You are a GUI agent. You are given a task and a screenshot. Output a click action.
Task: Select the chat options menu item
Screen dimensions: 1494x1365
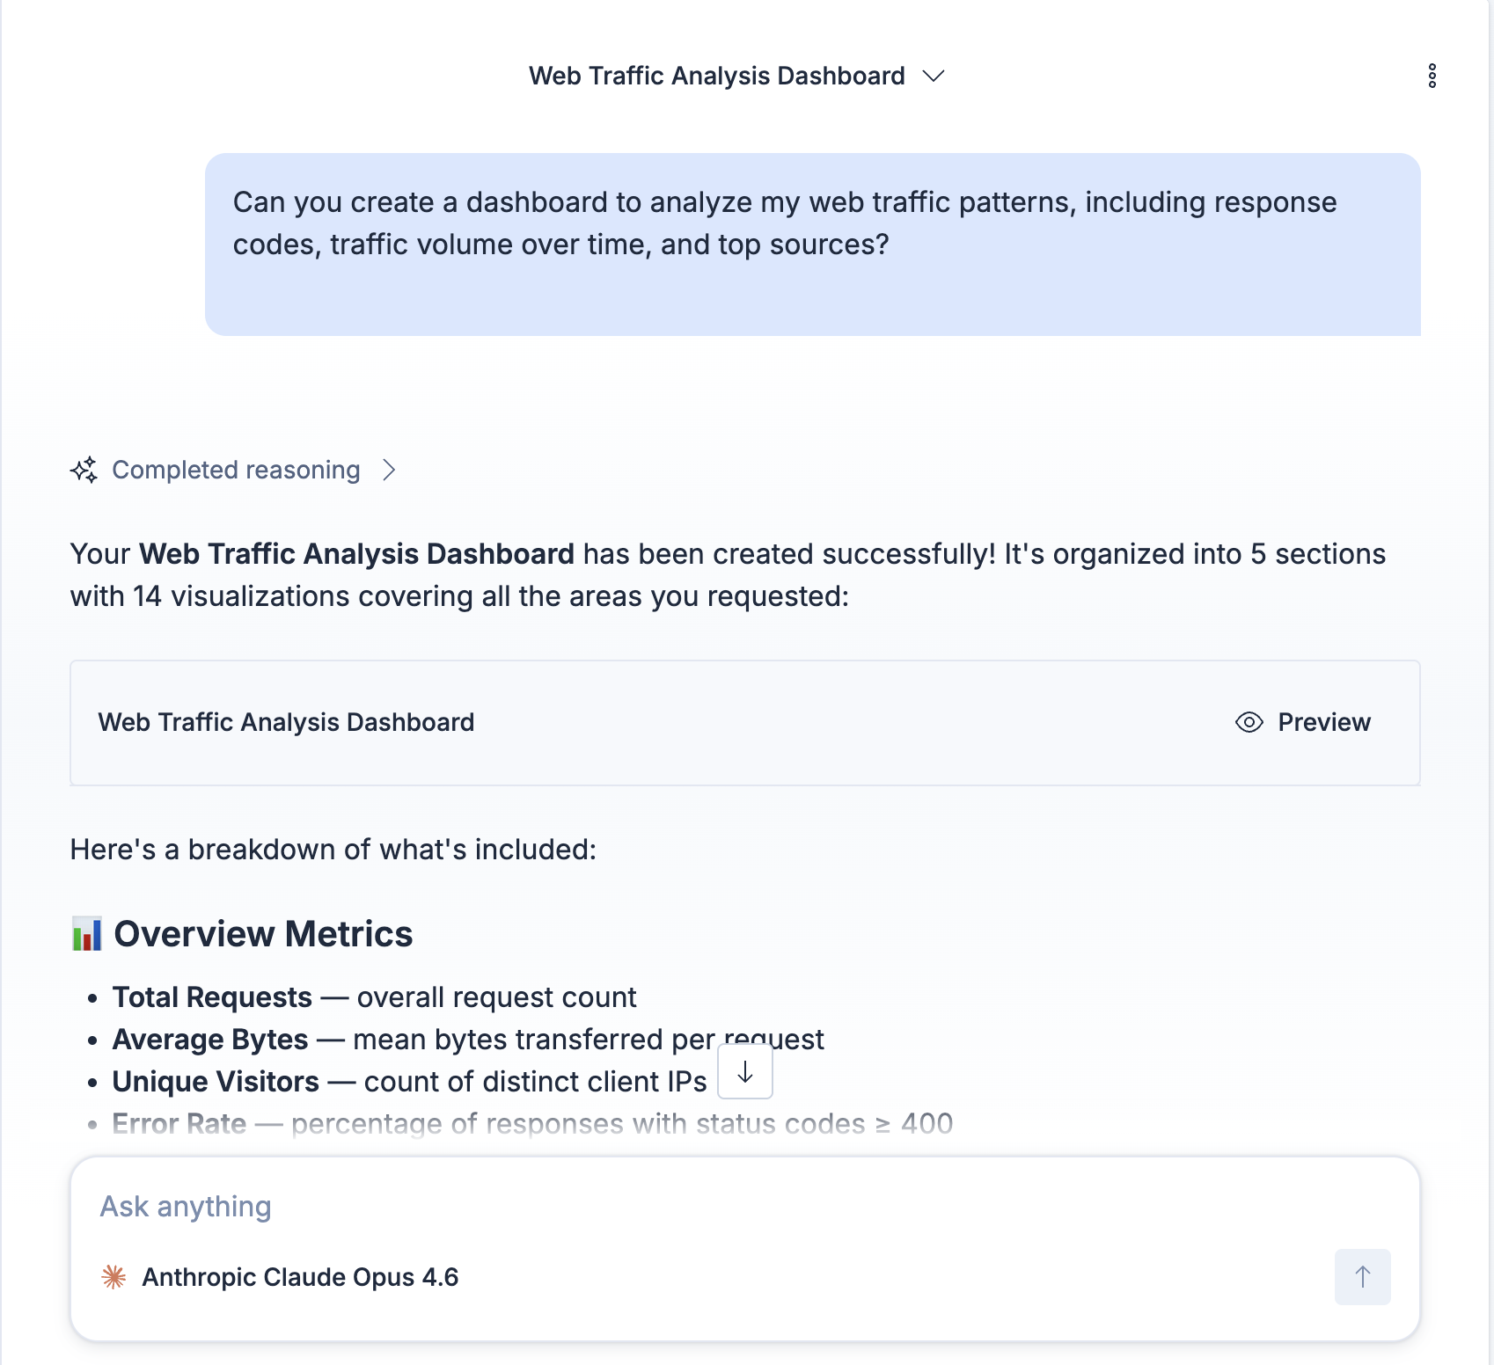(x=1433, y=77)
